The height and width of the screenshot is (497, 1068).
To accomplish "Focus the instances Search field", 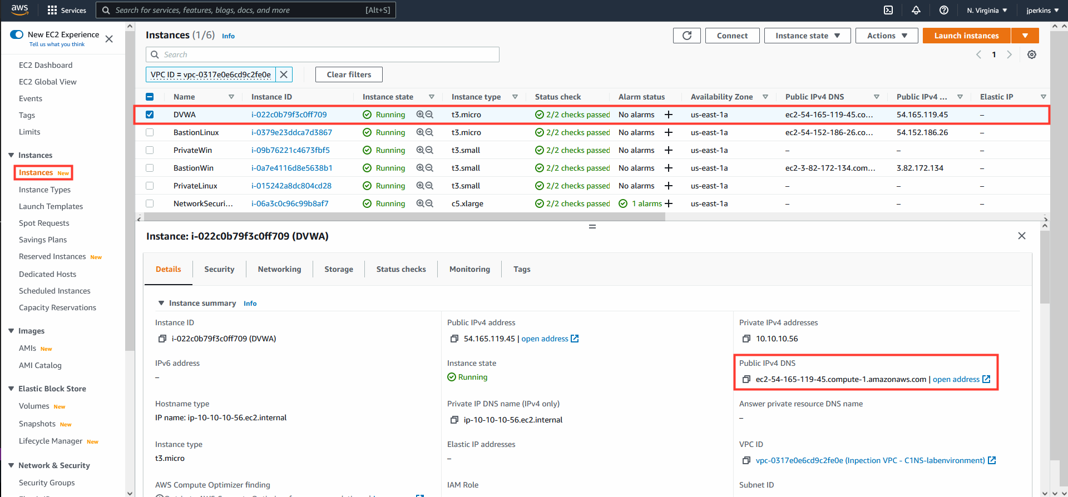I will (x=323, y=54).
